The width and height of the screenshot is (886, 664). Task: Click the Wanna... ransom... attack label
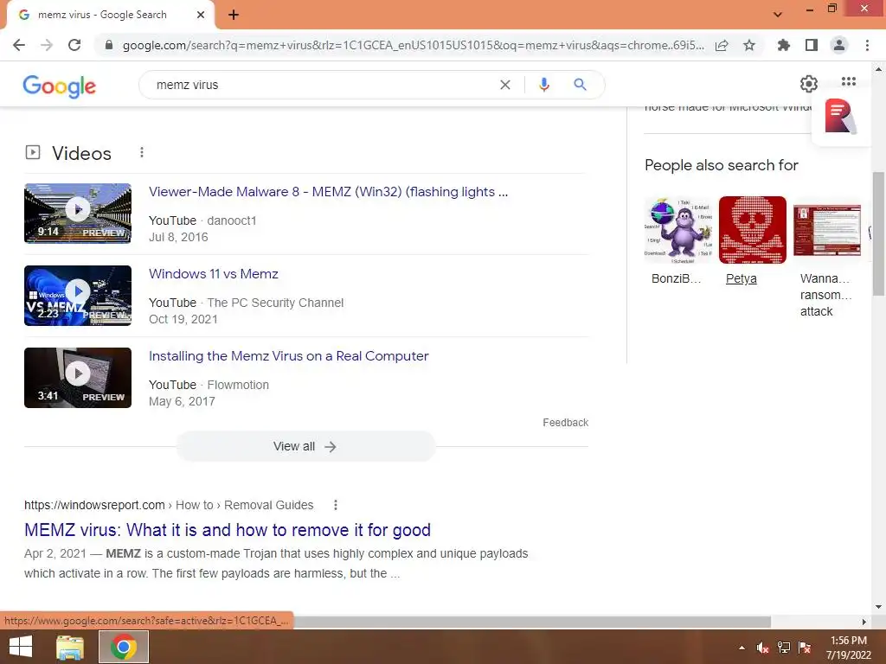tap(825, 295)
